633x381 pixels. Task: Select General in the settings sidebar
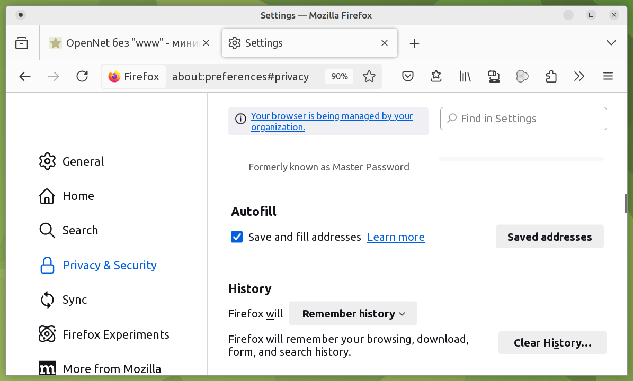[x=83, y=161]
